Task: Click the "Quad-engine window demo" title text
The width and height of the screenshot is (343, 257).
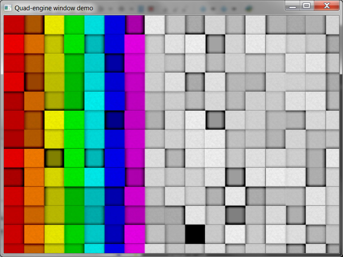Action: [x=54, y=8]
